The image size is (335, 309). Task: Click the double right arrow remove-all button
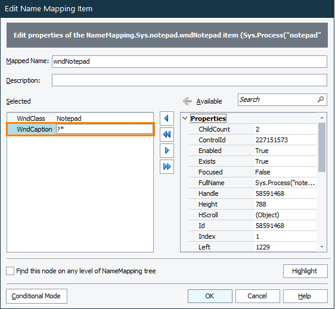click(167, 167)
